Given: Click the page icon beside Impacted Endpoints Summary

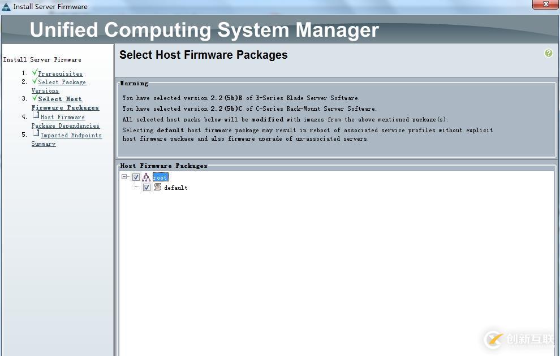Looking at the screenshot, I should point(36,134).
